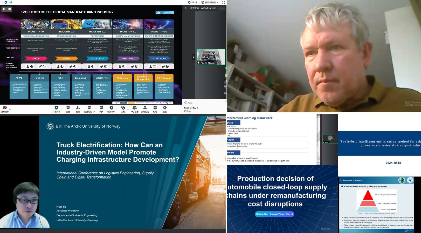Collapse video panel with right chevron
Image resolution: width=421 pixels, height=233 pixels.
(x=193, y=57)
